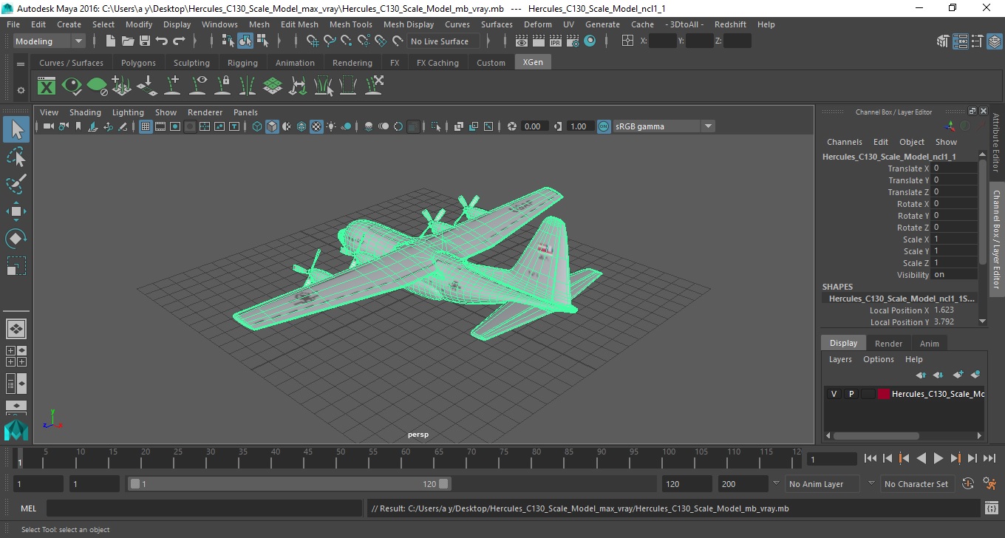This screenshot has width=1005, height=538.
Task: Open the MEL command language selector
Action: [x=28, y=508]
